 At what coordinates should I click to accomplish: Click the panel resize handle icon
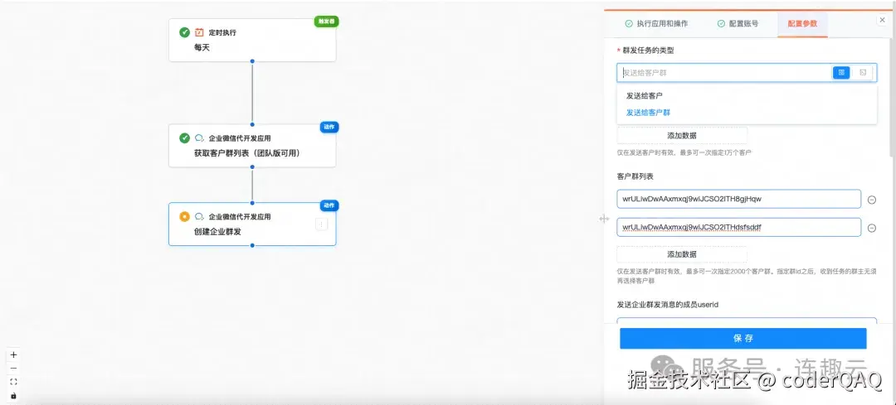(604, 219)
